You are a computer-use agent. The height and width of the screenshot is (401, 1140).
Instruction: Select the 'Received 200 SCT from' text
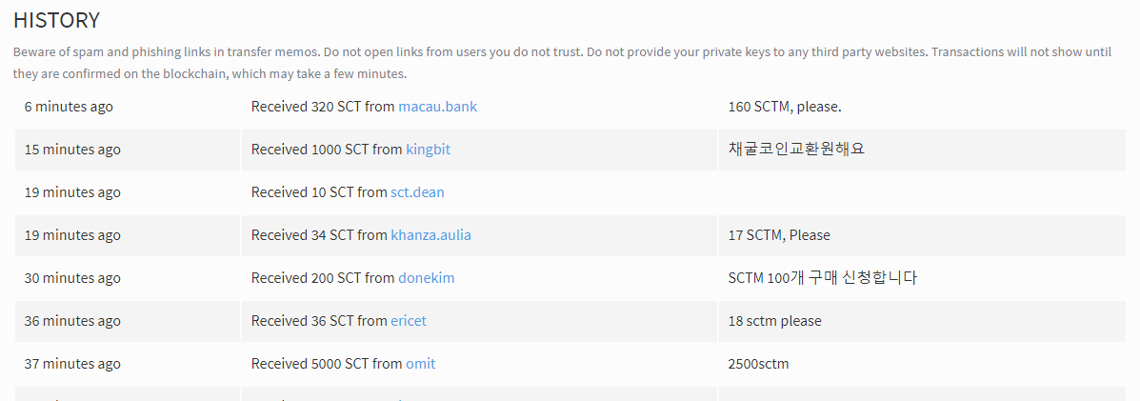point(323,278)
